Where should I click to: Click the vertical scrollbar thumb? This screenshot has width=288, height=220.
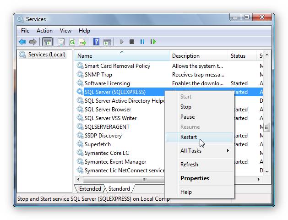(267, 127)
